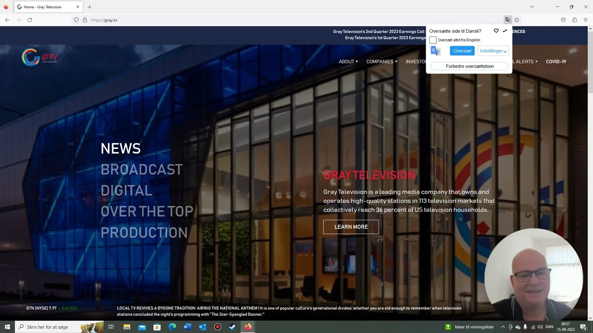Click the heart icon in the translate popup
This screenshot has width=593, height=333.
click(x=496, y=31)
